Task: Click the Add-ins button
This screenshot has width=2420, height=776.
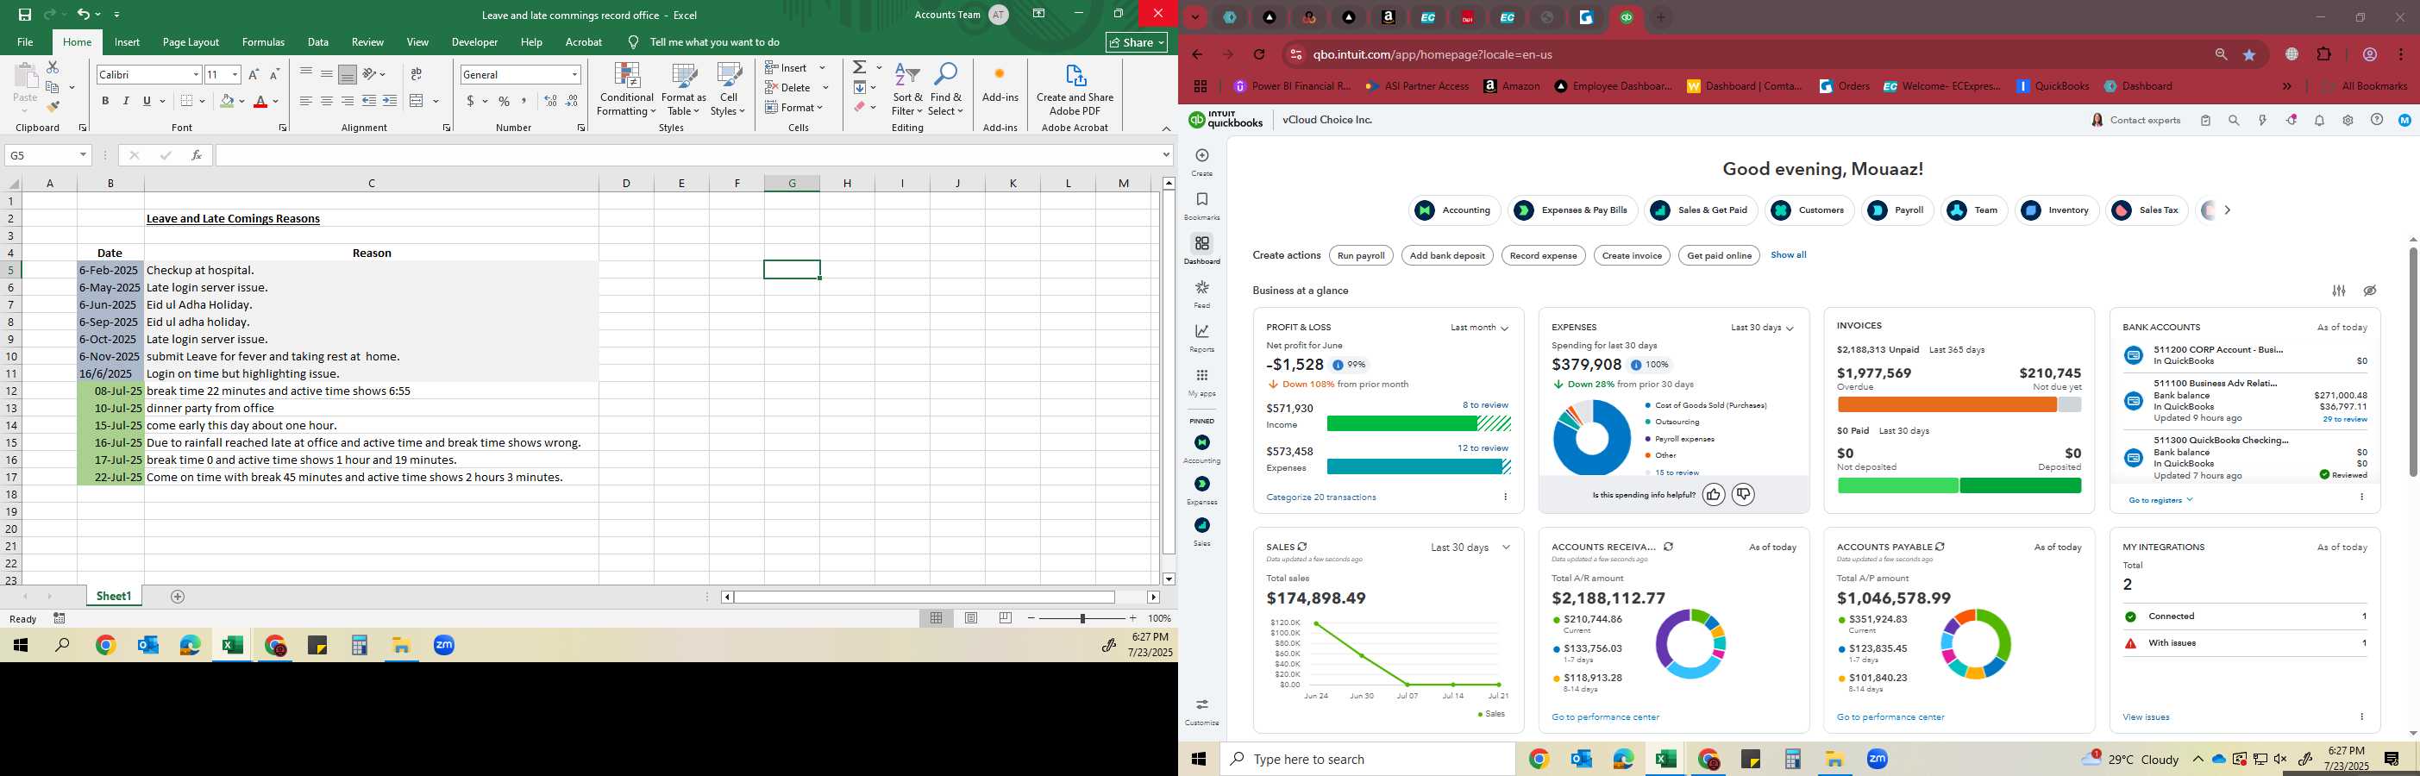Action: click(1000, 84)
